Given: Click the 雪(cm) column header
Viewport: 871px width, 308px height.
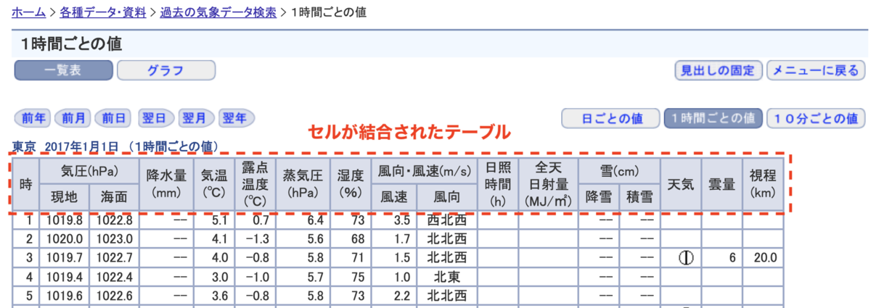Looking at the screenshot, I should pos(619,172).
